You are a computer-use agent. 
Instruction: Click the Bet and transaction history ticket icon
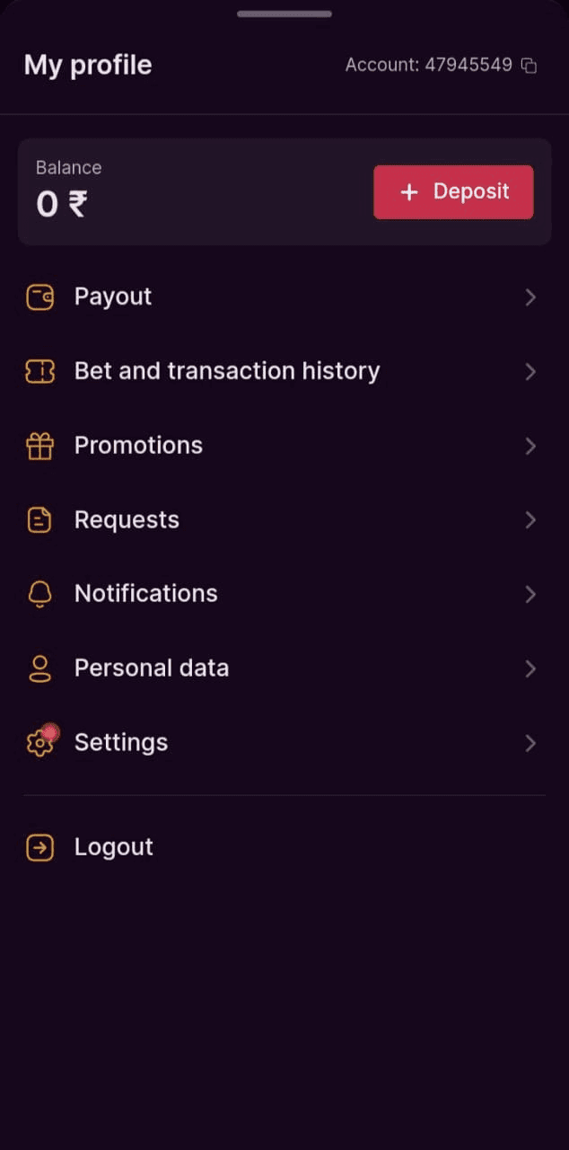(39, 371)
